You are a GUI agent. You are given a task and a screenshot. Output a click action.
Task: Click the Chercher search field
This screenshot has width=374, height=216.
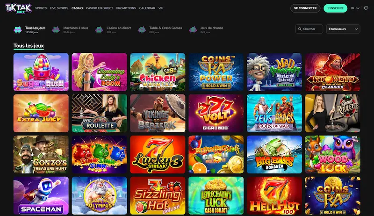coord(309,29)
